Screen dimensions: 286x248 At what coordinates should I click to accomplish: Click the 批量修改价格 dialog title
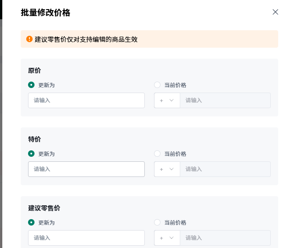tap(46, 12)
